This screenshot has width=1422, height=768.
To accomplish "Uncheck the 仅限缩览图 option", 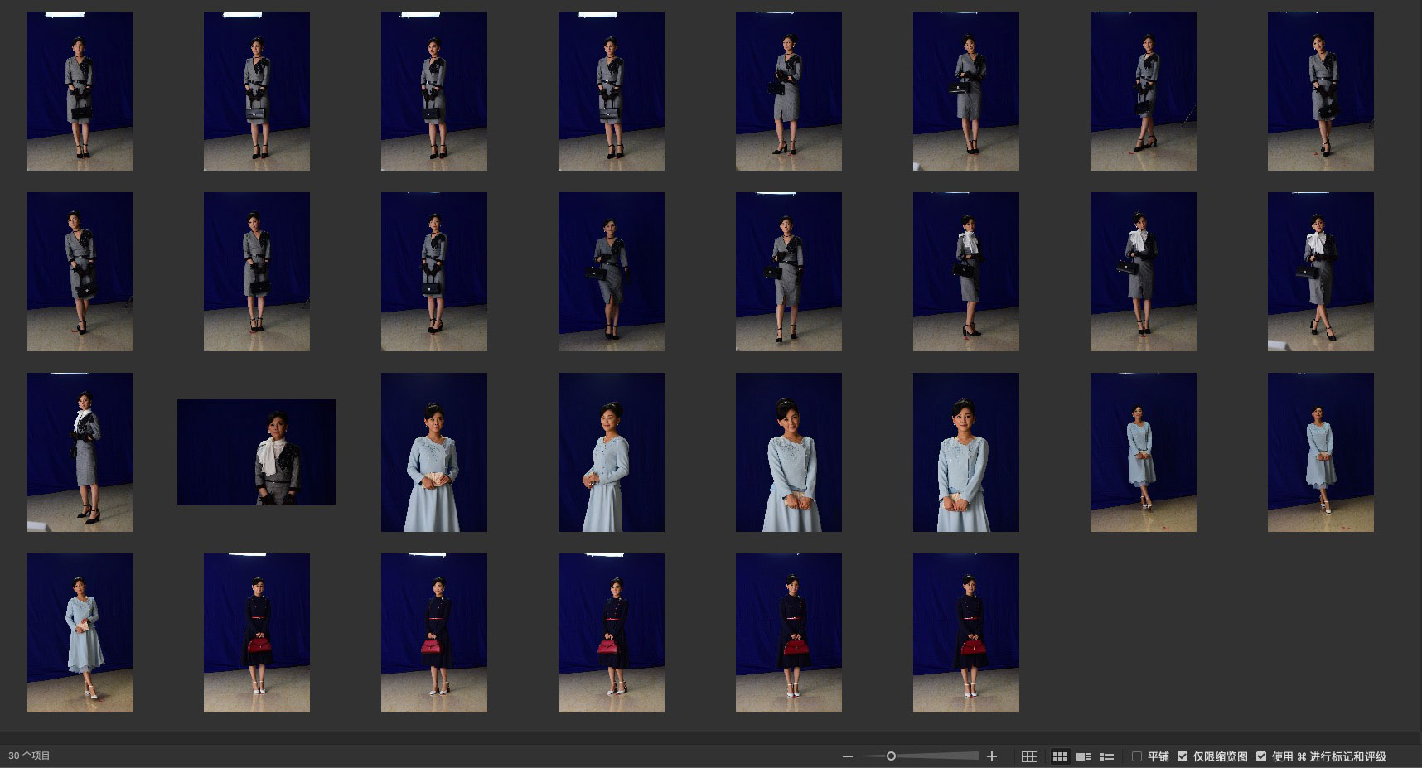I will point(1183,756).
